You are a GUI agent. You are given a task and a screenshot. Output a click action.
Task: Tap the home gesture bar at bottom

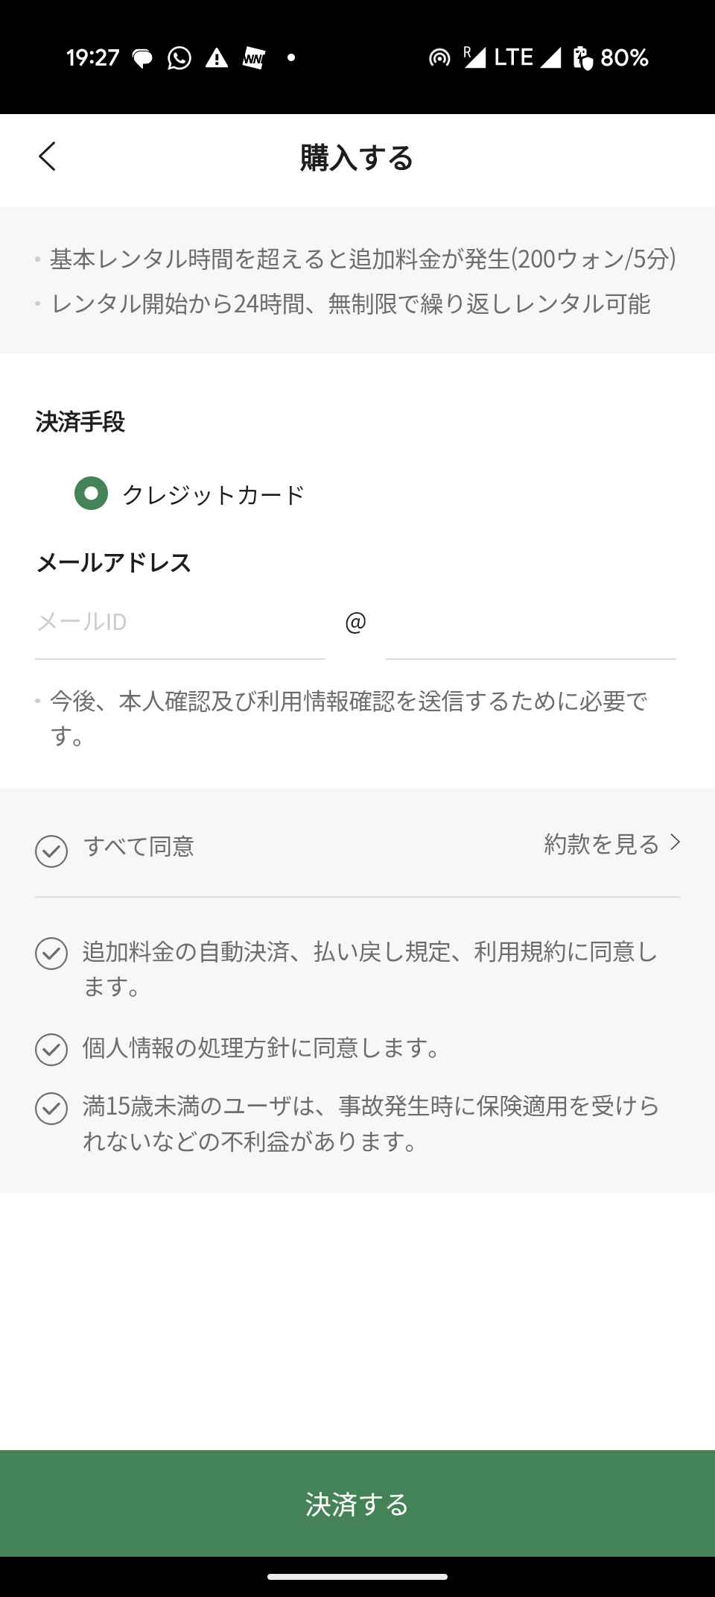click(x=357, y=1576)
